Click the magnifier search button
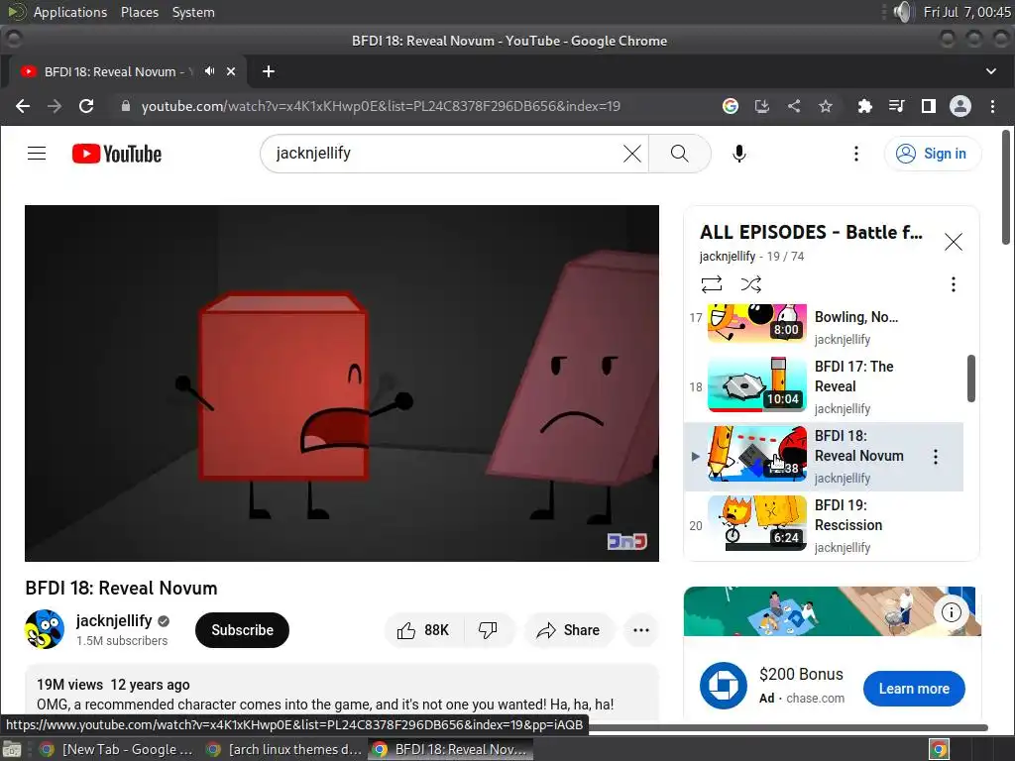Viewport: 1015px width, 761px height. (x=679, y=154)
